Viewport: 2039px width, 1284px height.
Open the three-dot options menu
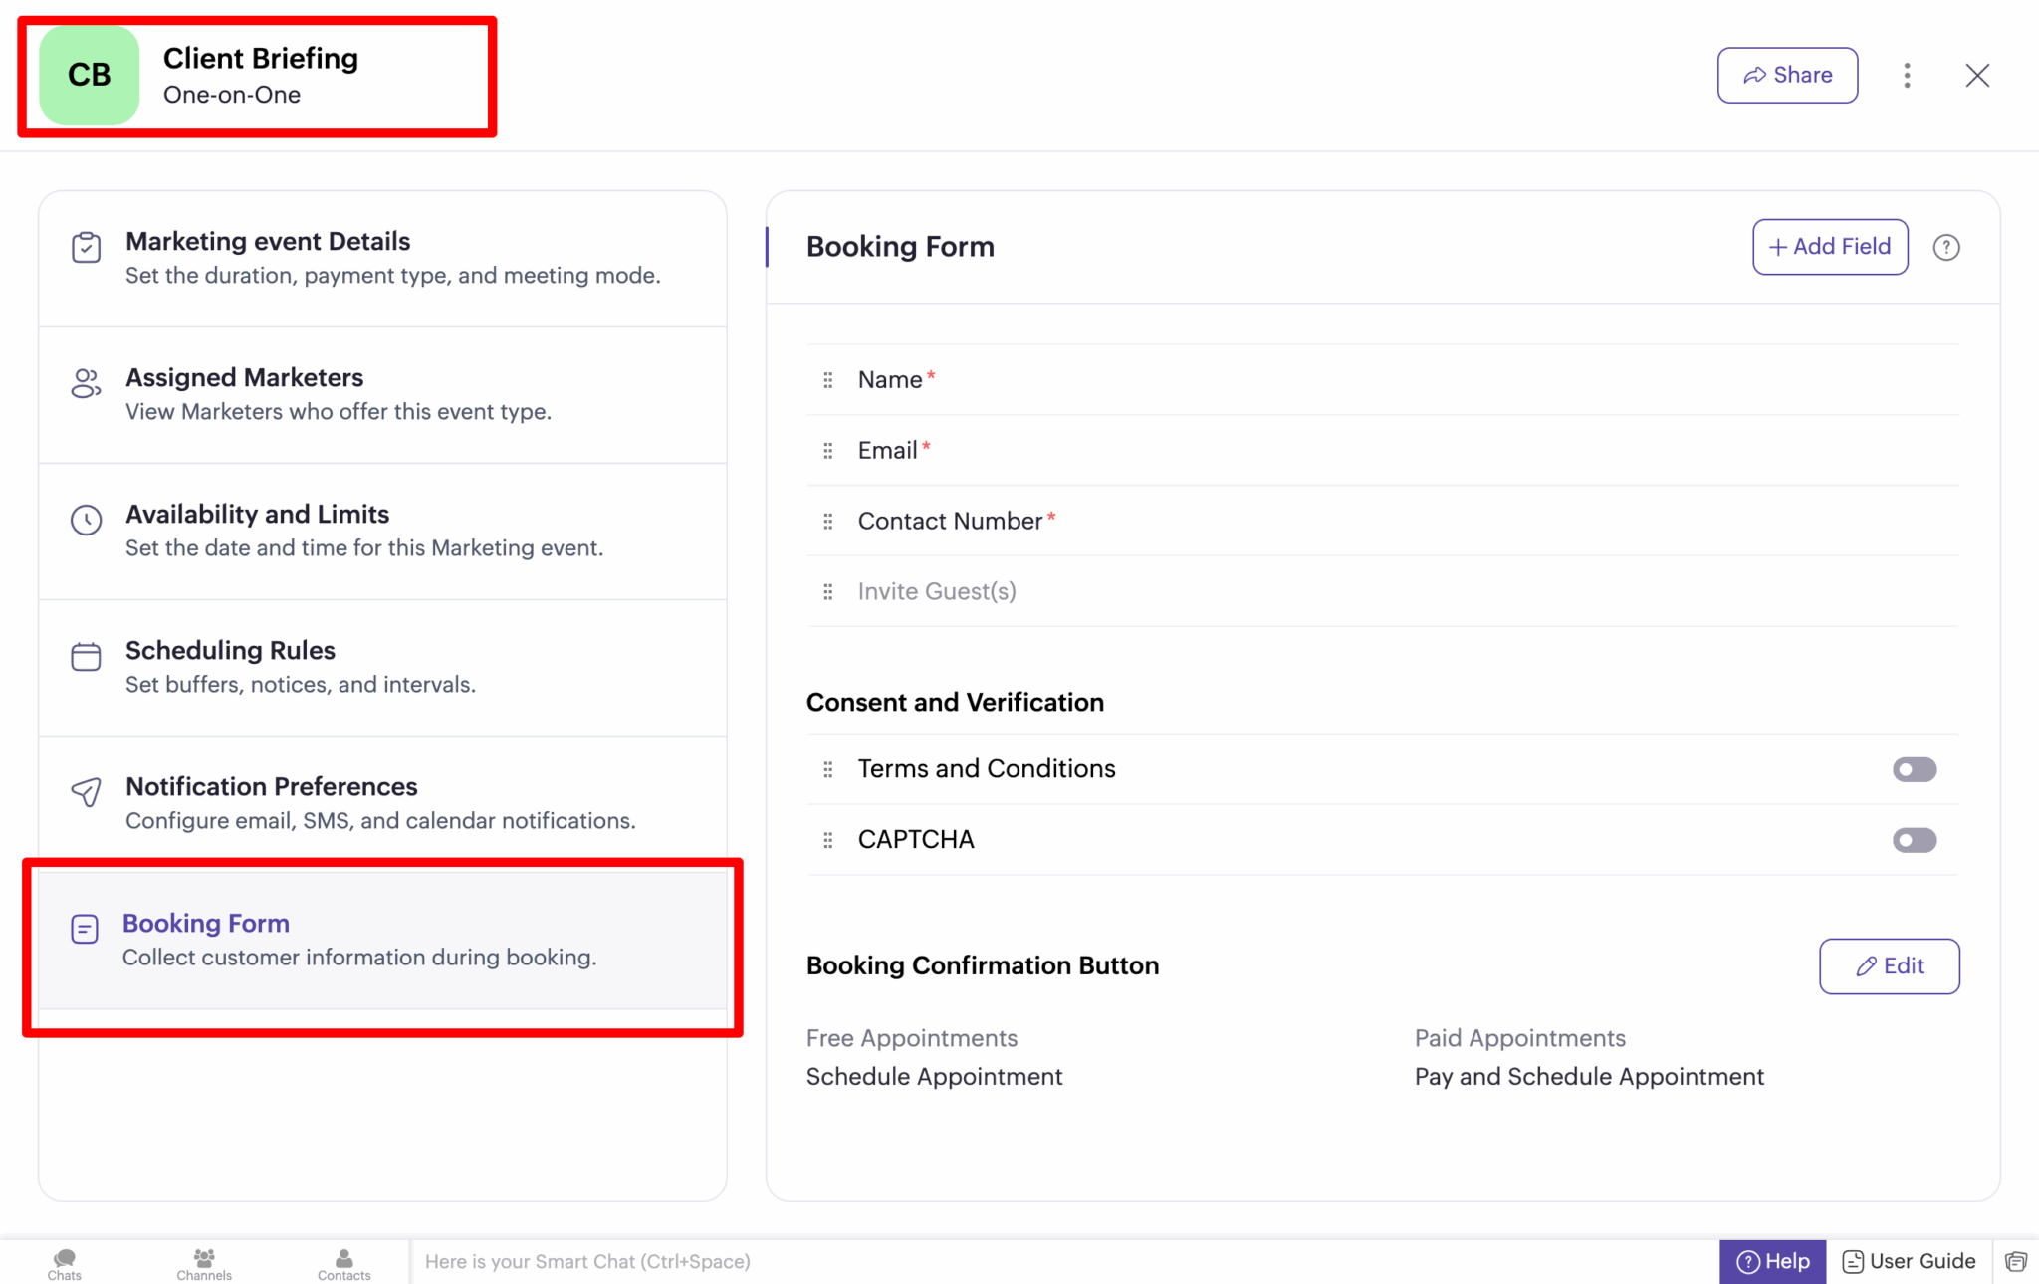click(x=1907, y=75)
